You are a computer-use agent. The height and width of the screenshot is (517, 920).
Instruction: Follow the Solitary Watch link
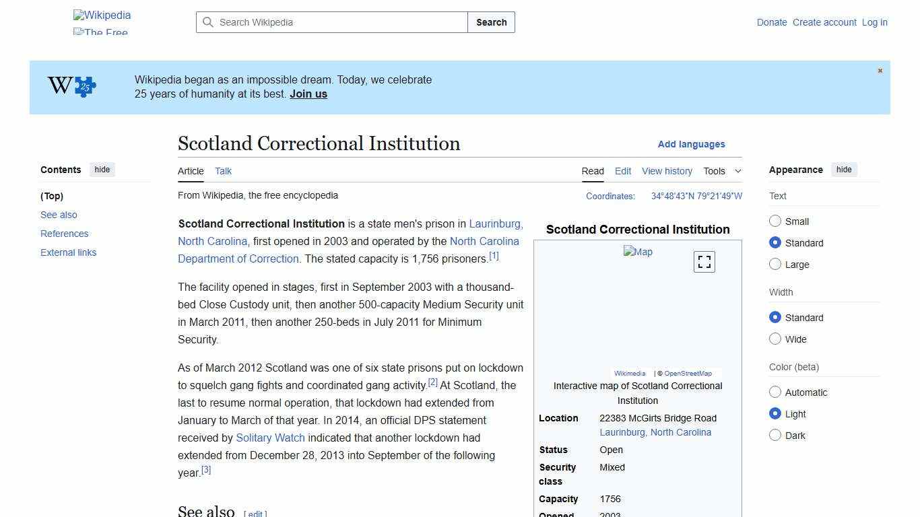270,438
